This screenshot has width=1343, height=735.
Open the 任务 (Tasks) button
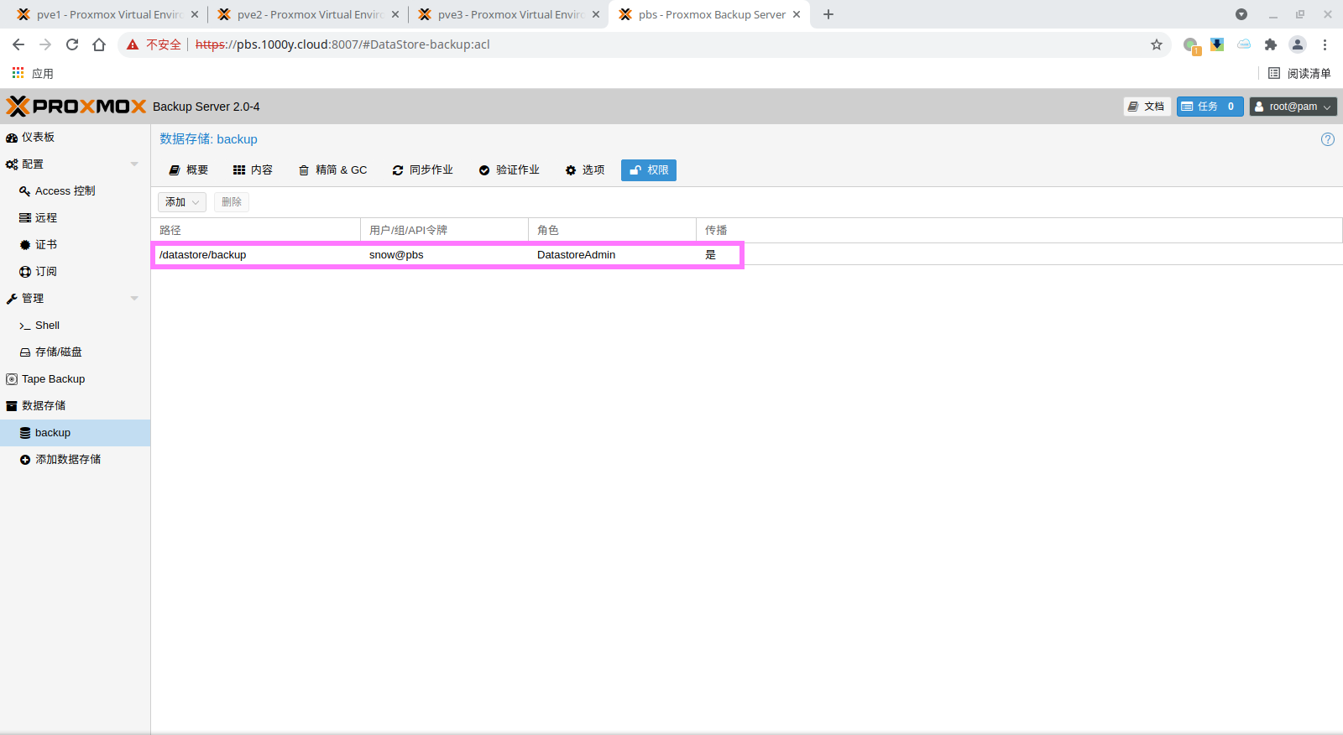(1209, 107)
